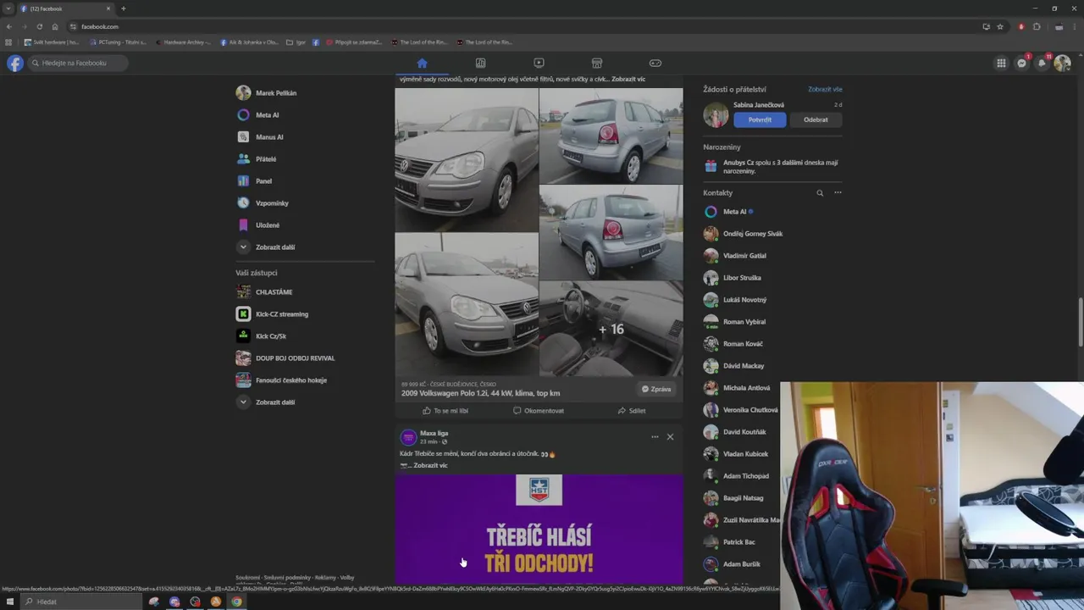Click Odebrat on friend request

pos(816,119)
